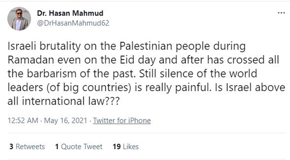Open the Twitter for iPhone source link

click(x=122, y=120)
